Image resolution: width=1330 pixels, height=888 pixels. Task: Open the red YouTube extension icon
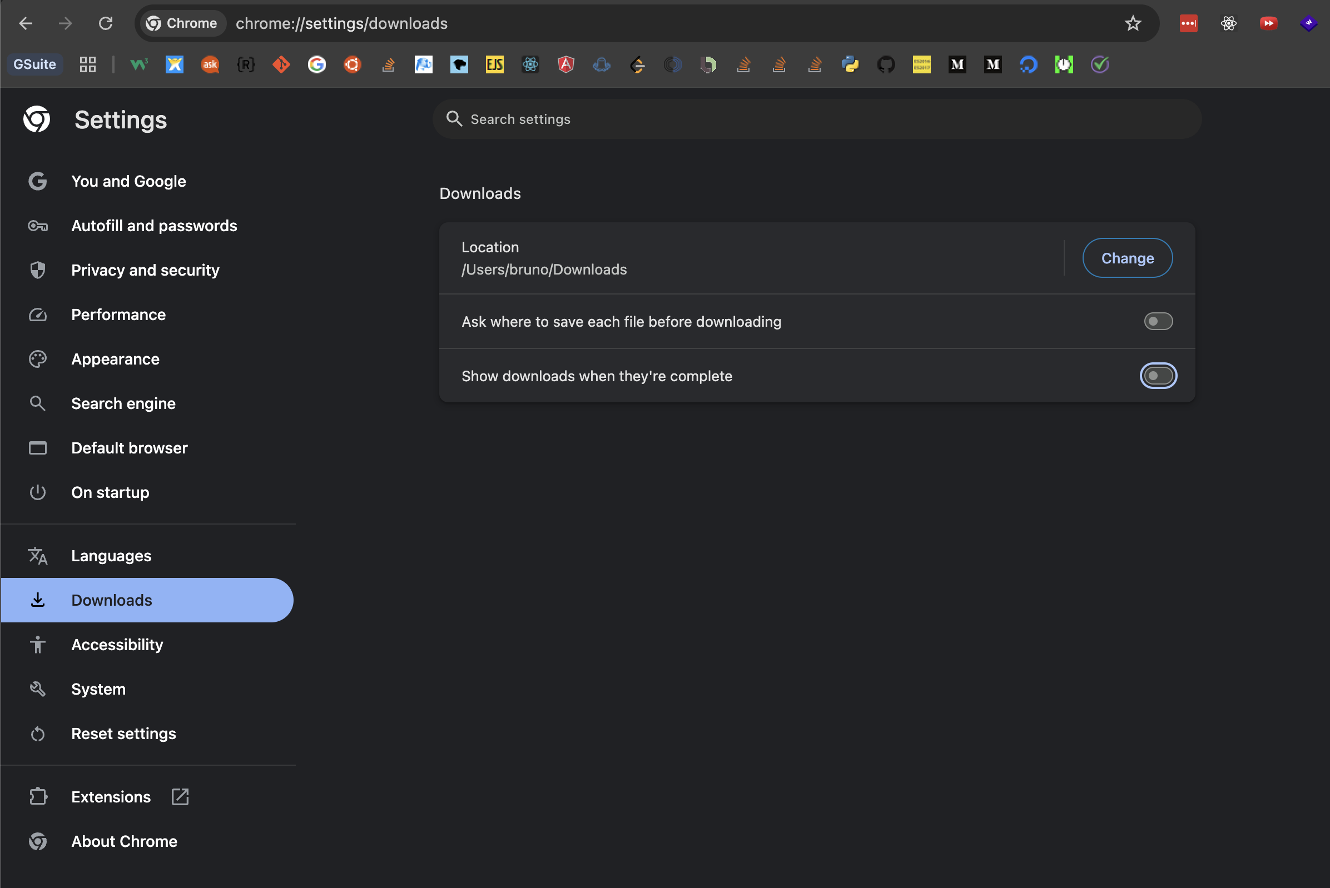click(1268, 23)
